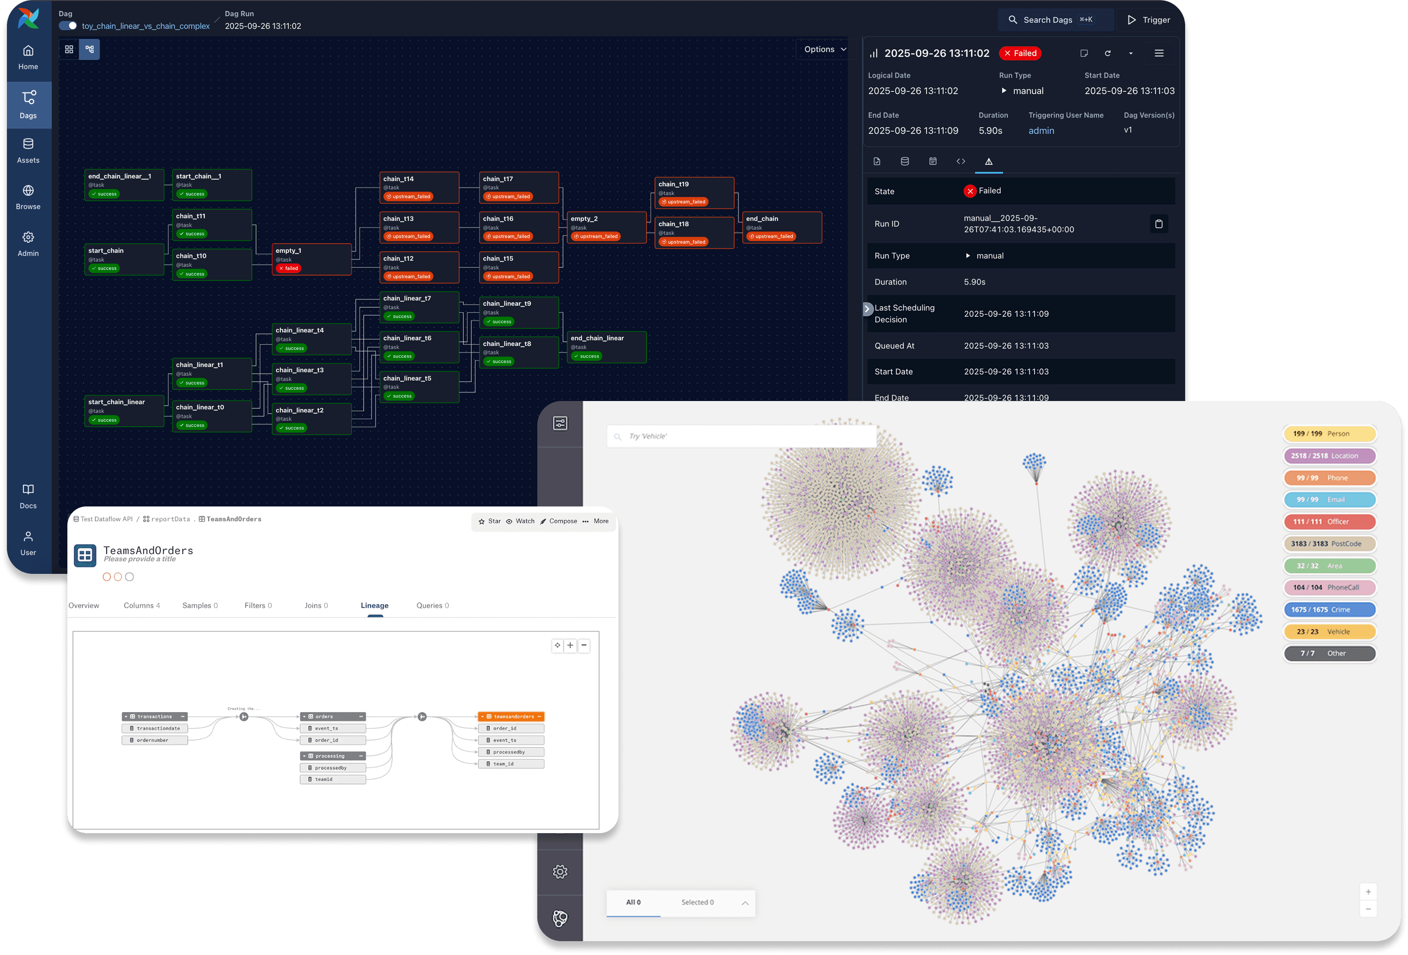Follow the admin user link
This screenshot has width=1408, height=955.
tap(1041, 131)
